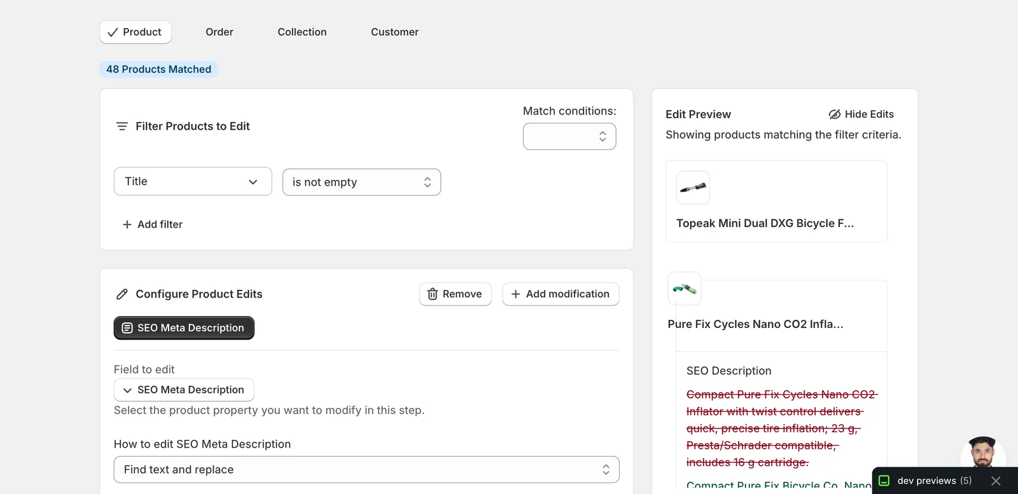Screen dimensions: 1018x494
Task: Click the struck-through old SEO description text
Action: [781, 429]
